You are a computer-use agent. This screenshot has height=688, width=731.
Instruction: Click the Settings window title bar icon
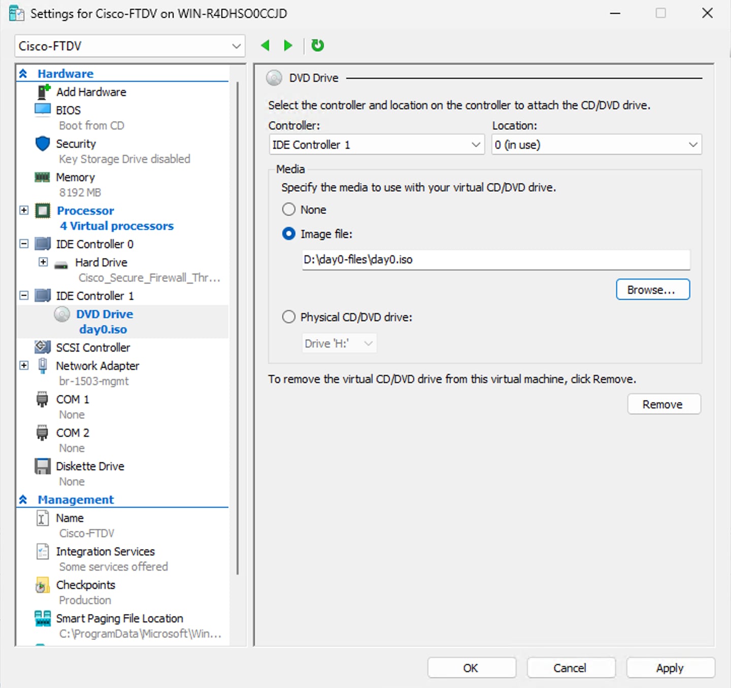(x=16, y=13)
